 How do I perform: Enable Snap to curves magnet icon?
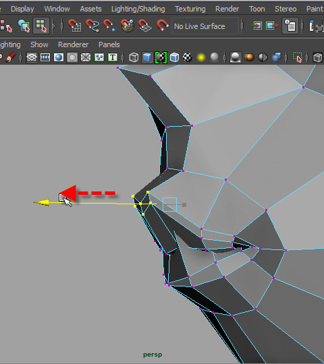[x=92, y=26]
